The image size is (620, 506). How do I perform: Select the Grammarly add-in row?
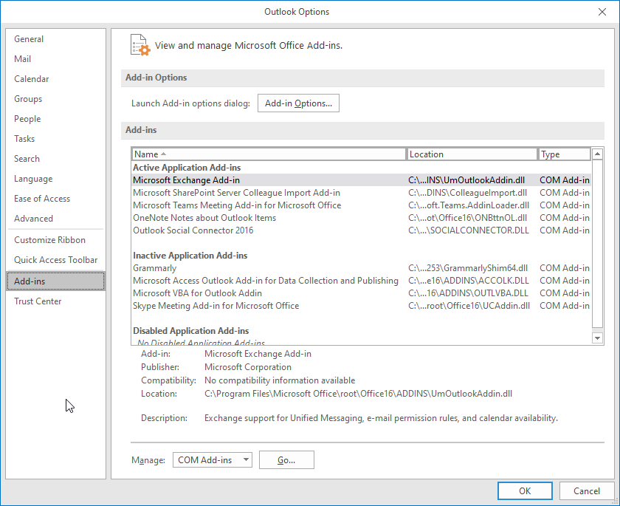pyautogui.click(x=362, y=268)
